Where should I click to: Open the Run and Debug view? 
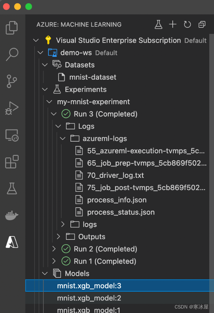12,108
